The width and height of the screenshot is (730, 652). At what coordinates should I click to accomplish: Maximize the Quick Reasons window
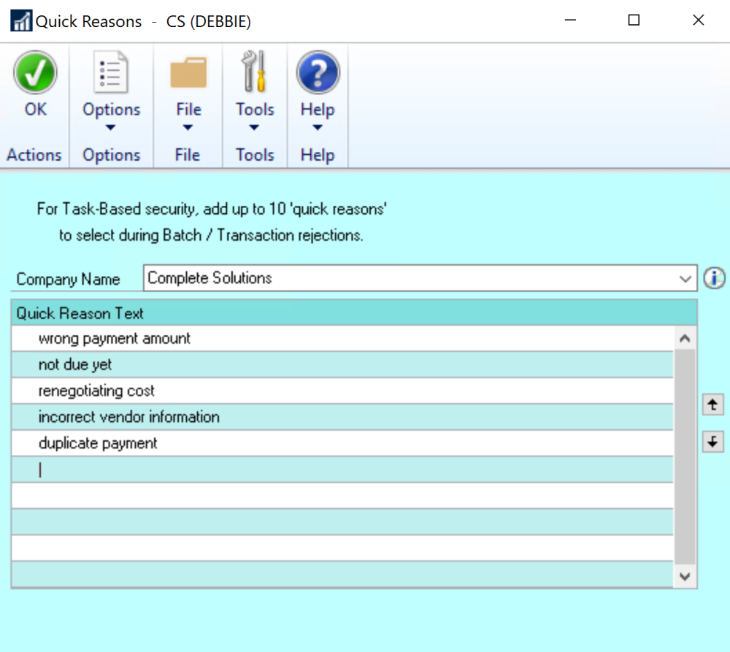pos(634,20)
